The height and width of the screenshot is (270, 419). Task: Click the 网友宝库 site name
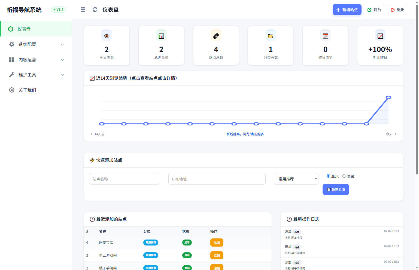click(106, 243)
